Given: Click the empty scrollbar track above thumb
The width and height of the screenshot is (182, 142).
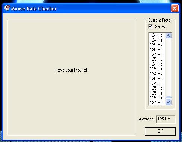Looking at the screenshot, I should click(x=168, y=67).
